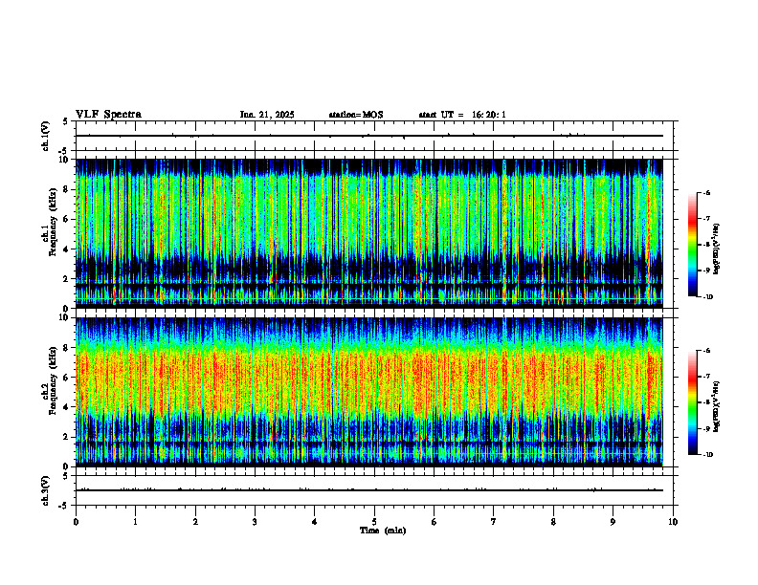The height and width of the screenshot is (585, 758).
Task: Click the "-10" label on ch.1 colorbar
Action: click(x=708, y=297)
